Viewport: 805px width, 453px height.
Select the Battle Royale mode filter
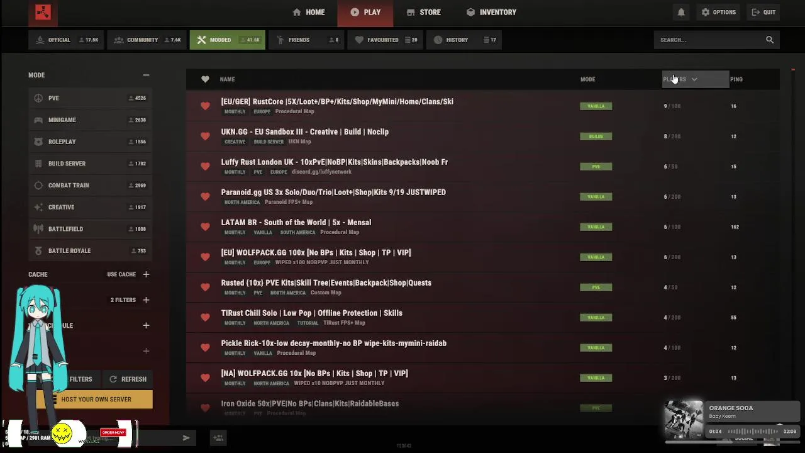click(x=90, y=250)
